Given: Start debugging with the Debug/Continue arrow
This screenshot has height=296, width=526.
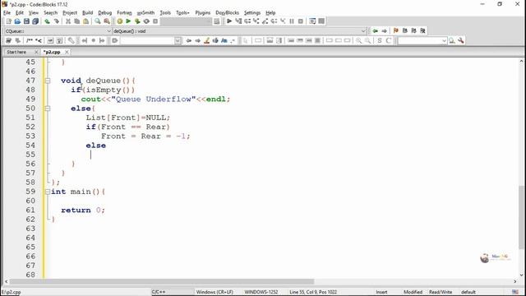Looking at the screenshot, I should [229, 21].
